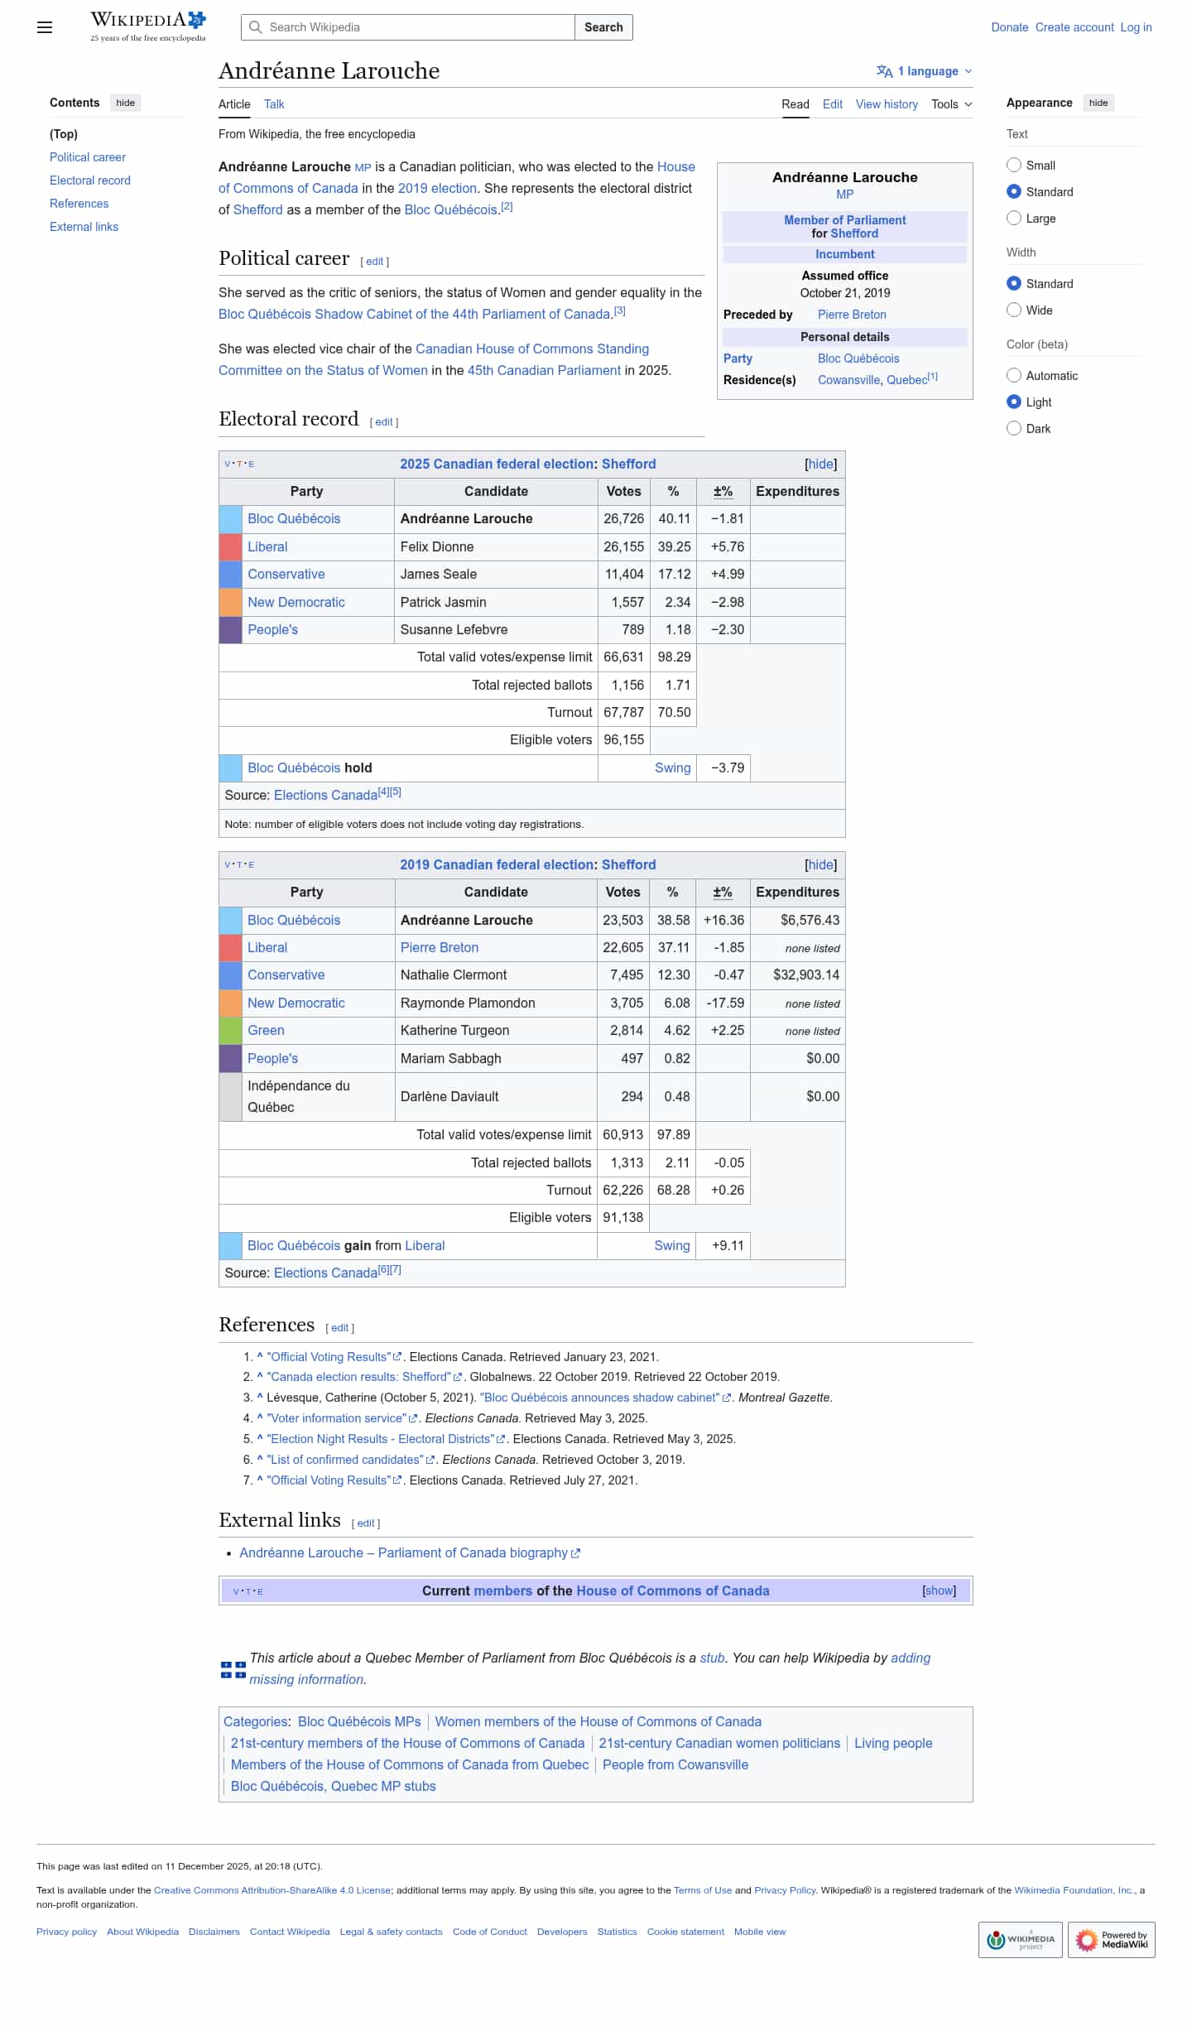This screenshot has width=1192, height=2031.
Task: Select the Small text size option
Action: [x=1014, y=165]
